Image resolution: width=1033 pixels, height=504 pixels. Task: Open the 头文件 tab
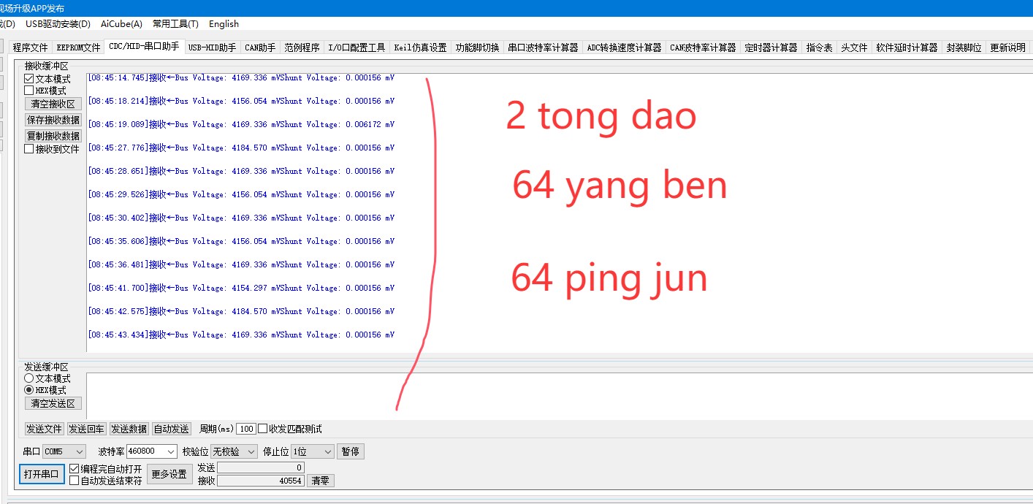point(854,47)
